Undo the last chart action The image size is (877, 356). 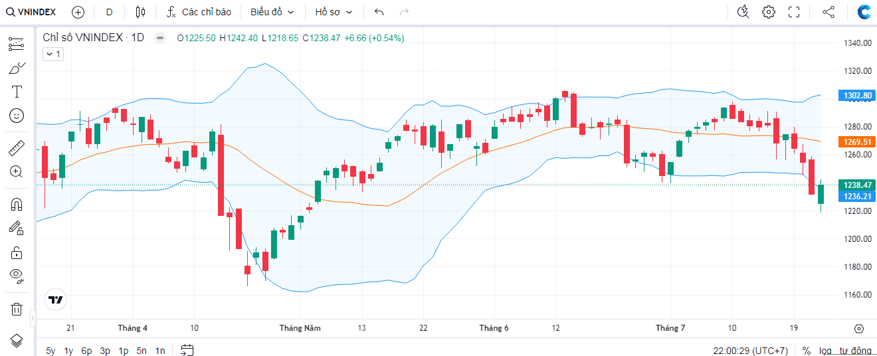[x=379, y=12]
